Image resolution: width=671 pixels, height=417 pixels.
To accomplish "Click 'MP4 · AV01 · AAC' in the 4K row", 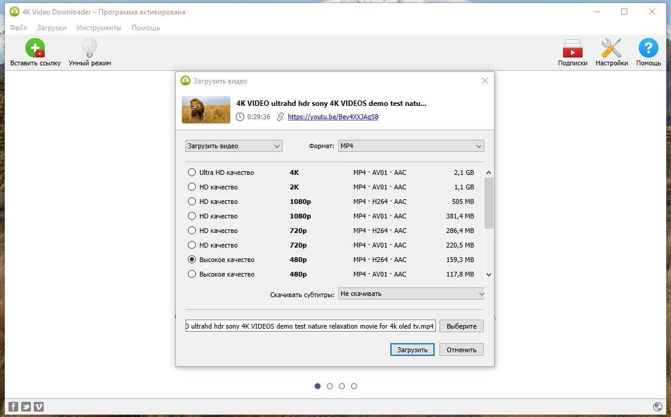I will click(x=379, y=172).
